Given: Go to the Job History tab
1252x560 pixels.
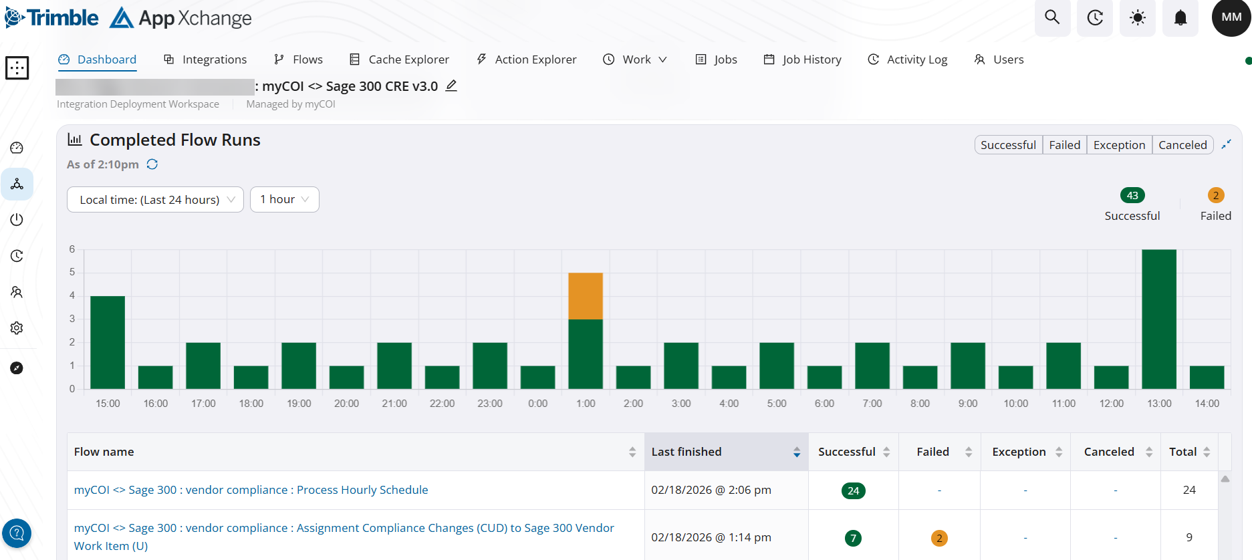Looking at the screenshot, I should tap(802, 59).
